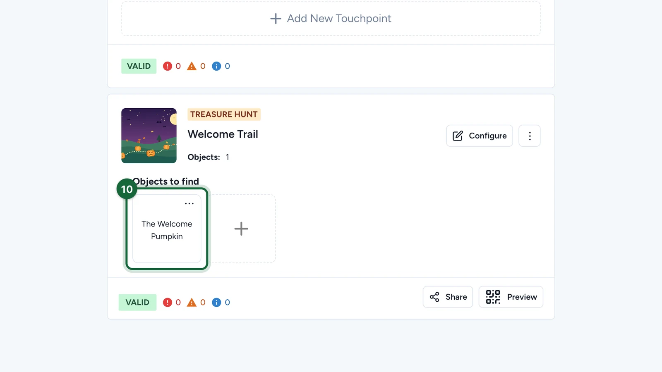Select The Welcome Pumpkin object card
Viewport: 662px width, 372px height.
pyautogui.click(x=167, y=229)
